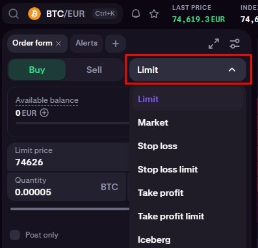Favorite BTC/EUR with the star icon
This screenshot has width=258, height=248.
pyautogui.click(x=154, y=14)
